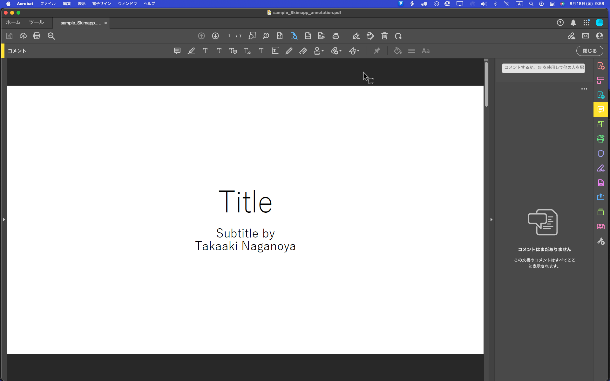Save the file with the floppy icon
The image size is (610, 381).
(9, 36)
